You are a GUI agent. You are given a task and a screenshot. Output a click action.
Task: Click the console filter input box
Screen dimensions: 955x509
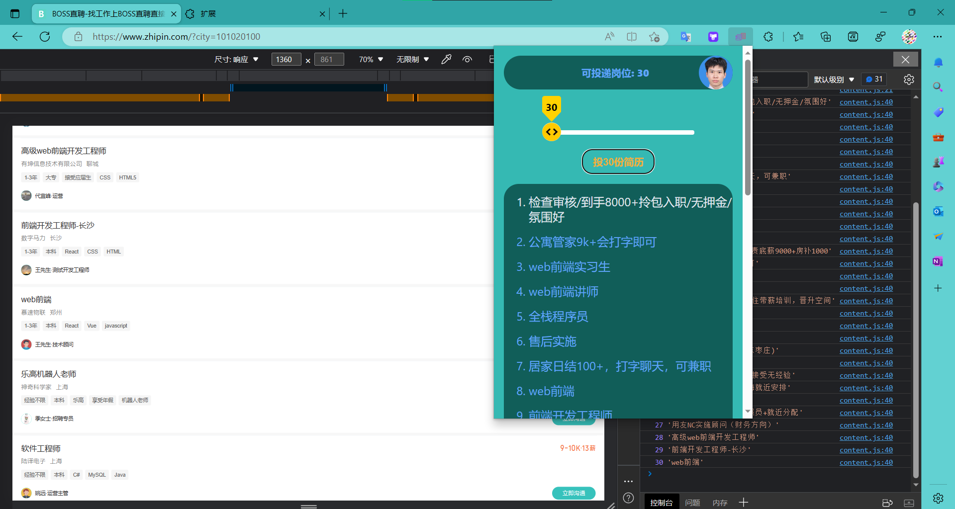click(780, 80)
